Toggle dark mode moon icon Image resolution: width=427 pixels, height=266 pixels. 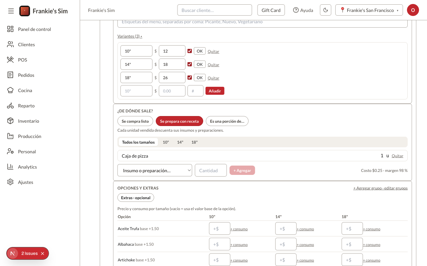click(x=326, y=10)
